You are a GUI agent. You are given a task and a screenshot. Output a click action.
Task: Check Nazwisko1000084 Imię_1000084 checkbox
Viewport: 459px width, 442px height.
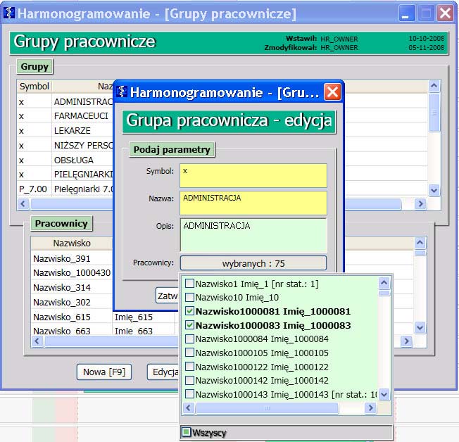click(x=189, y=339)
